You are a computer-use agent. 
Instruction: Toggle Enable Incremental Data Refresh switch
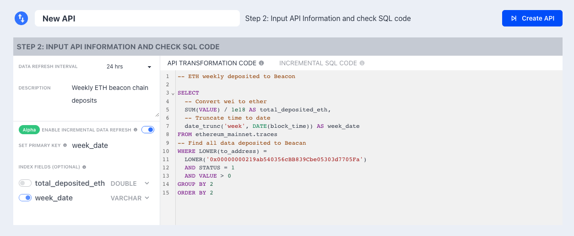tap(148, 130)
